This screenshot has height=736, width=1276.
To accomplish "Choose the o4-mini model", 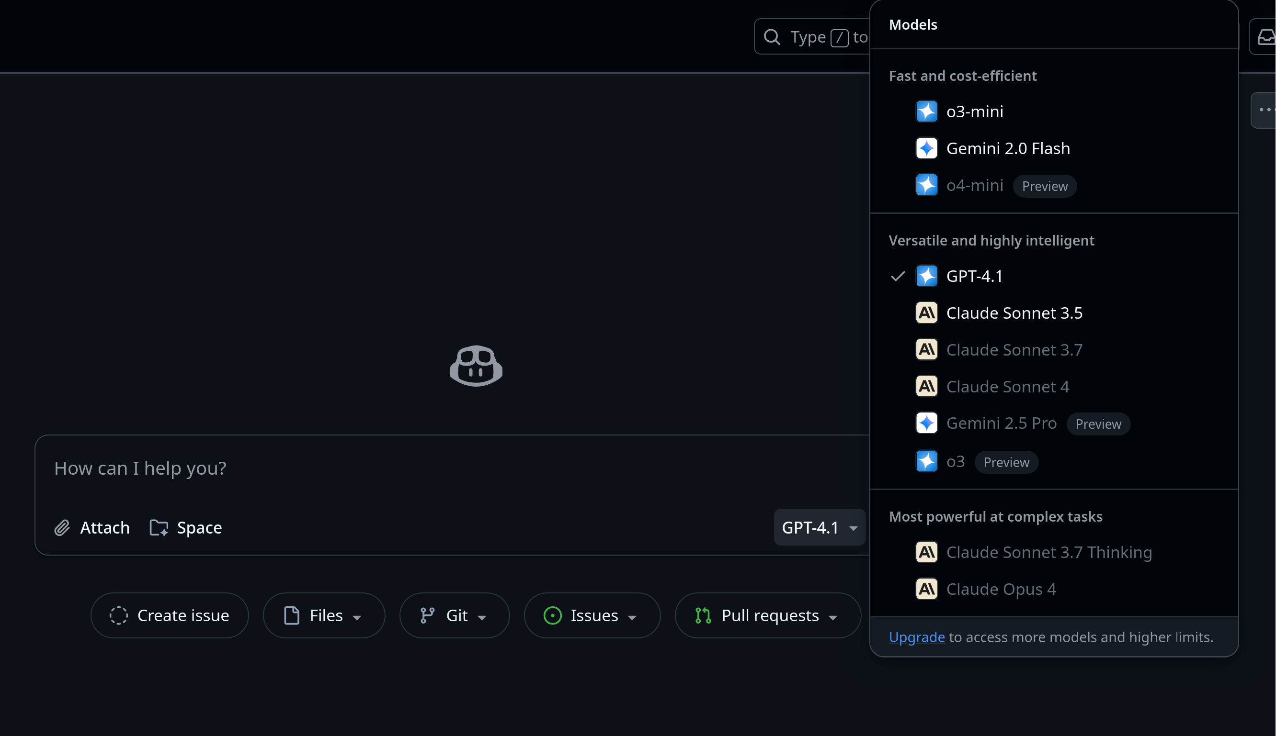I will (1054, 186).
